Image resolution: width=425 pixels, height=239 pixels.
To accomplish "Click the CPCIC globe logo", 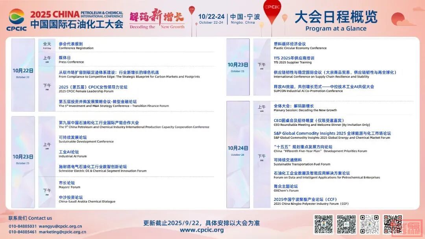I will pyautogui.click(x=17, y=17).
